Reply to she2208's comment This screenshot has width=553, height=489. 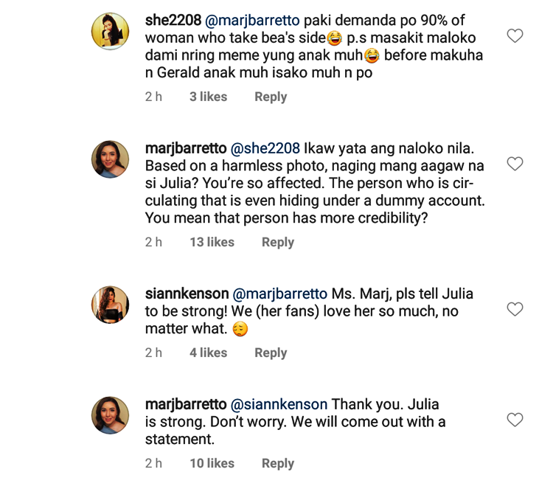pos(271,97)
